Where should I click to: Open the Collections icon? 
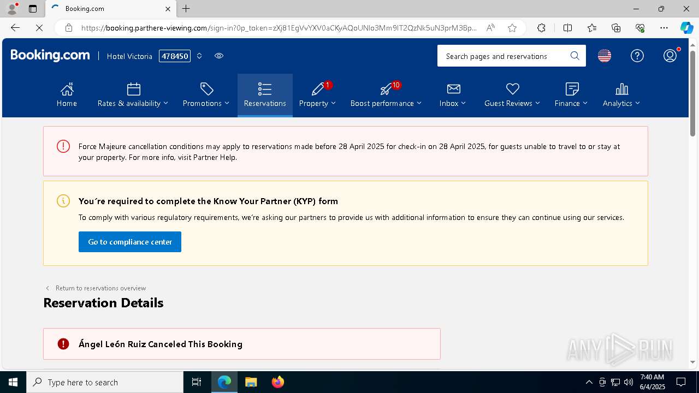click(x=616, y=28)
